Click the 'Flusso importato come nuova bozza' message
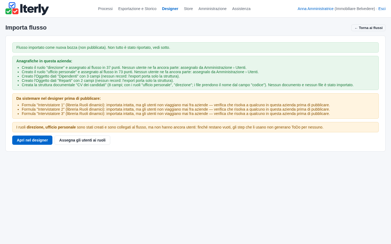 pos(195,47)
